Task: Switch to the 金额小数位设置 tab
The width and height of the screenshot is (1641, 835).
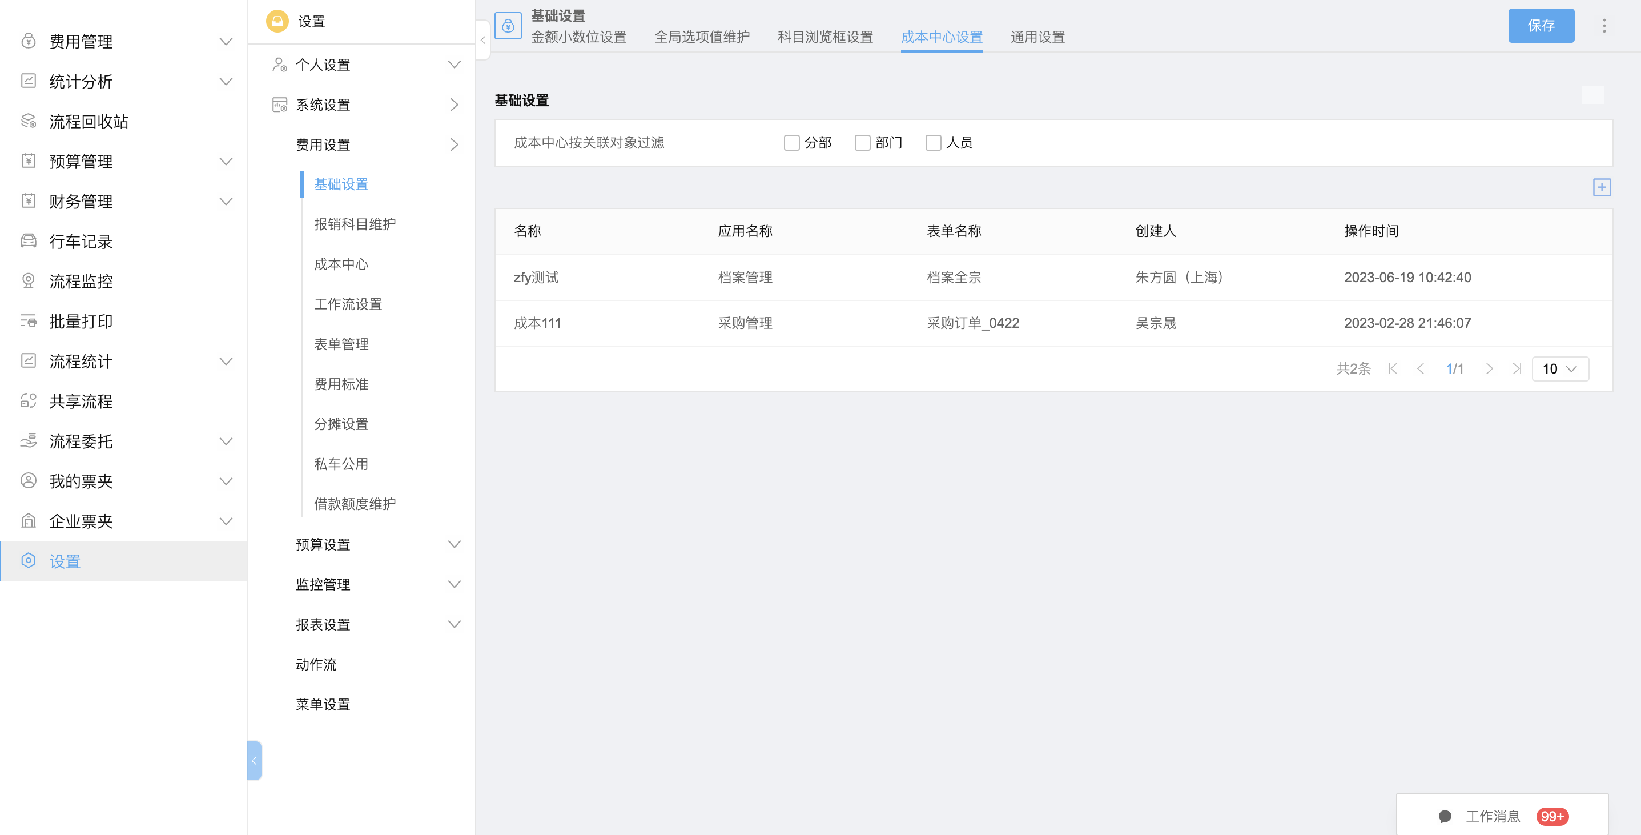Action: [x=578, y=37]
